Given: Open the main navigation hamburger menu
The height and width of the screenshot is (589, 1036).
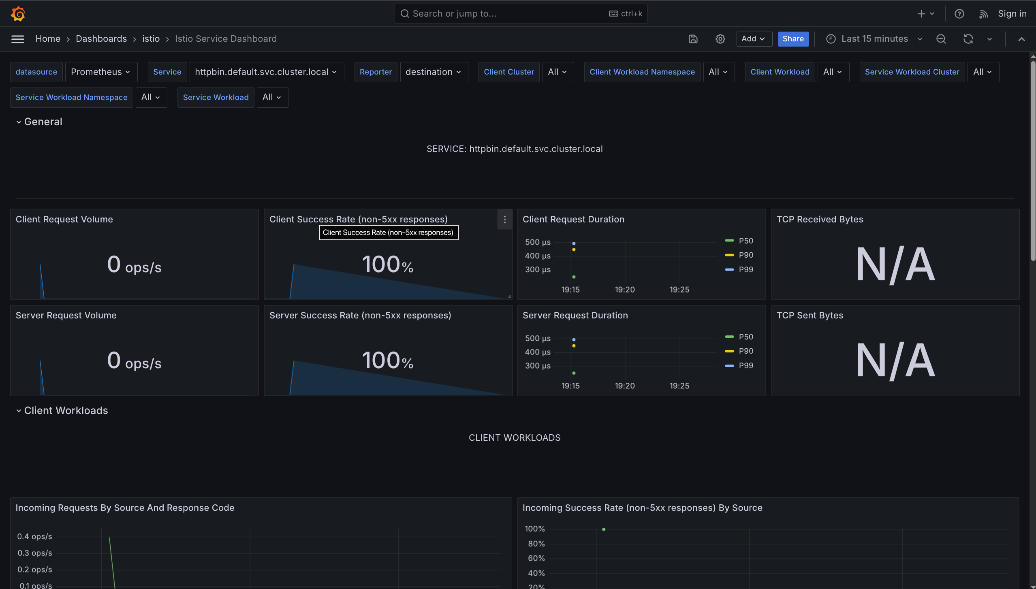Looking at the screenshot, I should [x=17, y=39].
